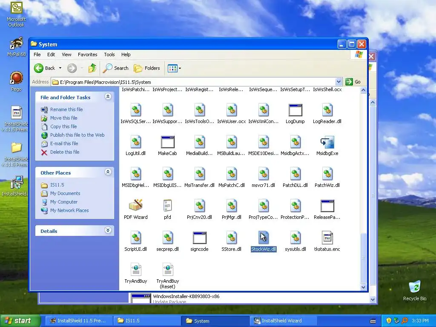
Task: Open the Back button history dropdown arrow
Action: (x=60, y=68)
